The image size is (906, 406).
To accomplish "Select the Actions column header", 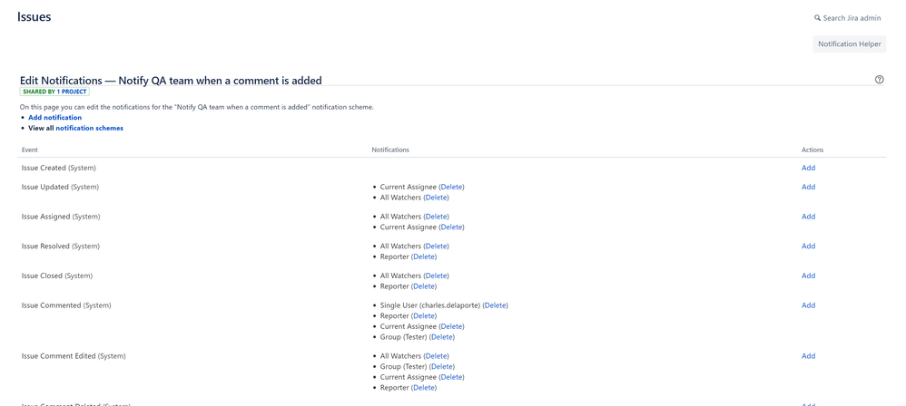I will click(x=812, y=150).
